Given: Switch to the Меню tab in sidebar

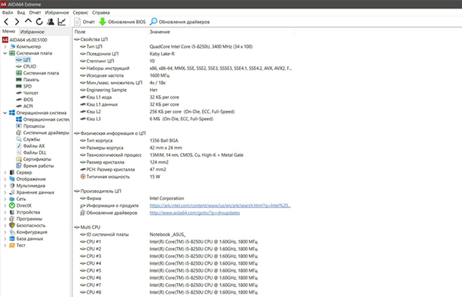Looking at the screenshot, I should click(x=9, y=31).
